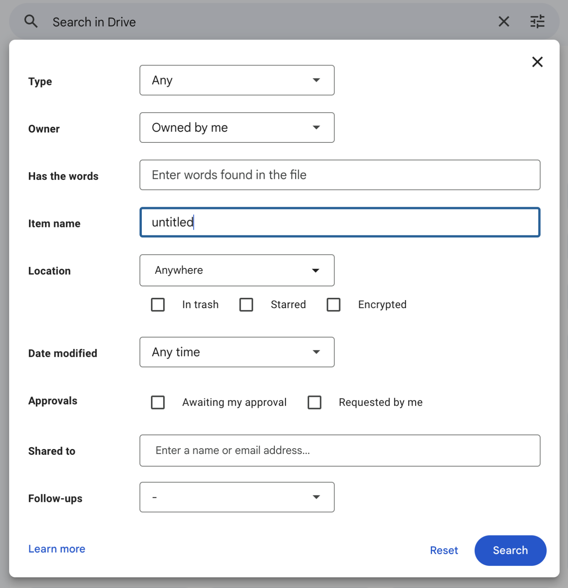The width and height of the screenshot is (568, 588).
Task: Check the Encrypted option
Action: tap(333, 305)
